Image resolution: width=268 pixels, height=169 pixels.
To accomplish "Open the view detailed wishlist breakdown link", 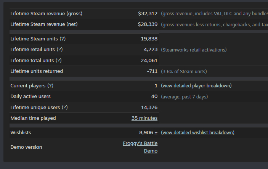I will coord(197,133).
